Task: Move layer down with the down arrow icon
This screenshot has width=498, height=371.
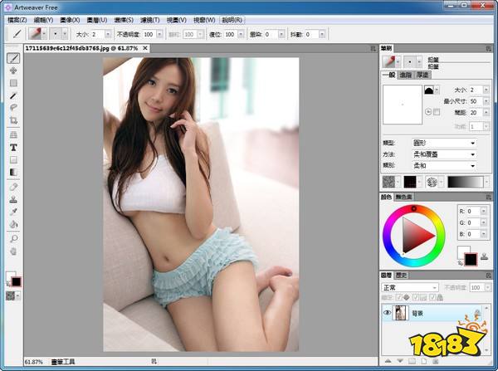Action: point(400,361)
